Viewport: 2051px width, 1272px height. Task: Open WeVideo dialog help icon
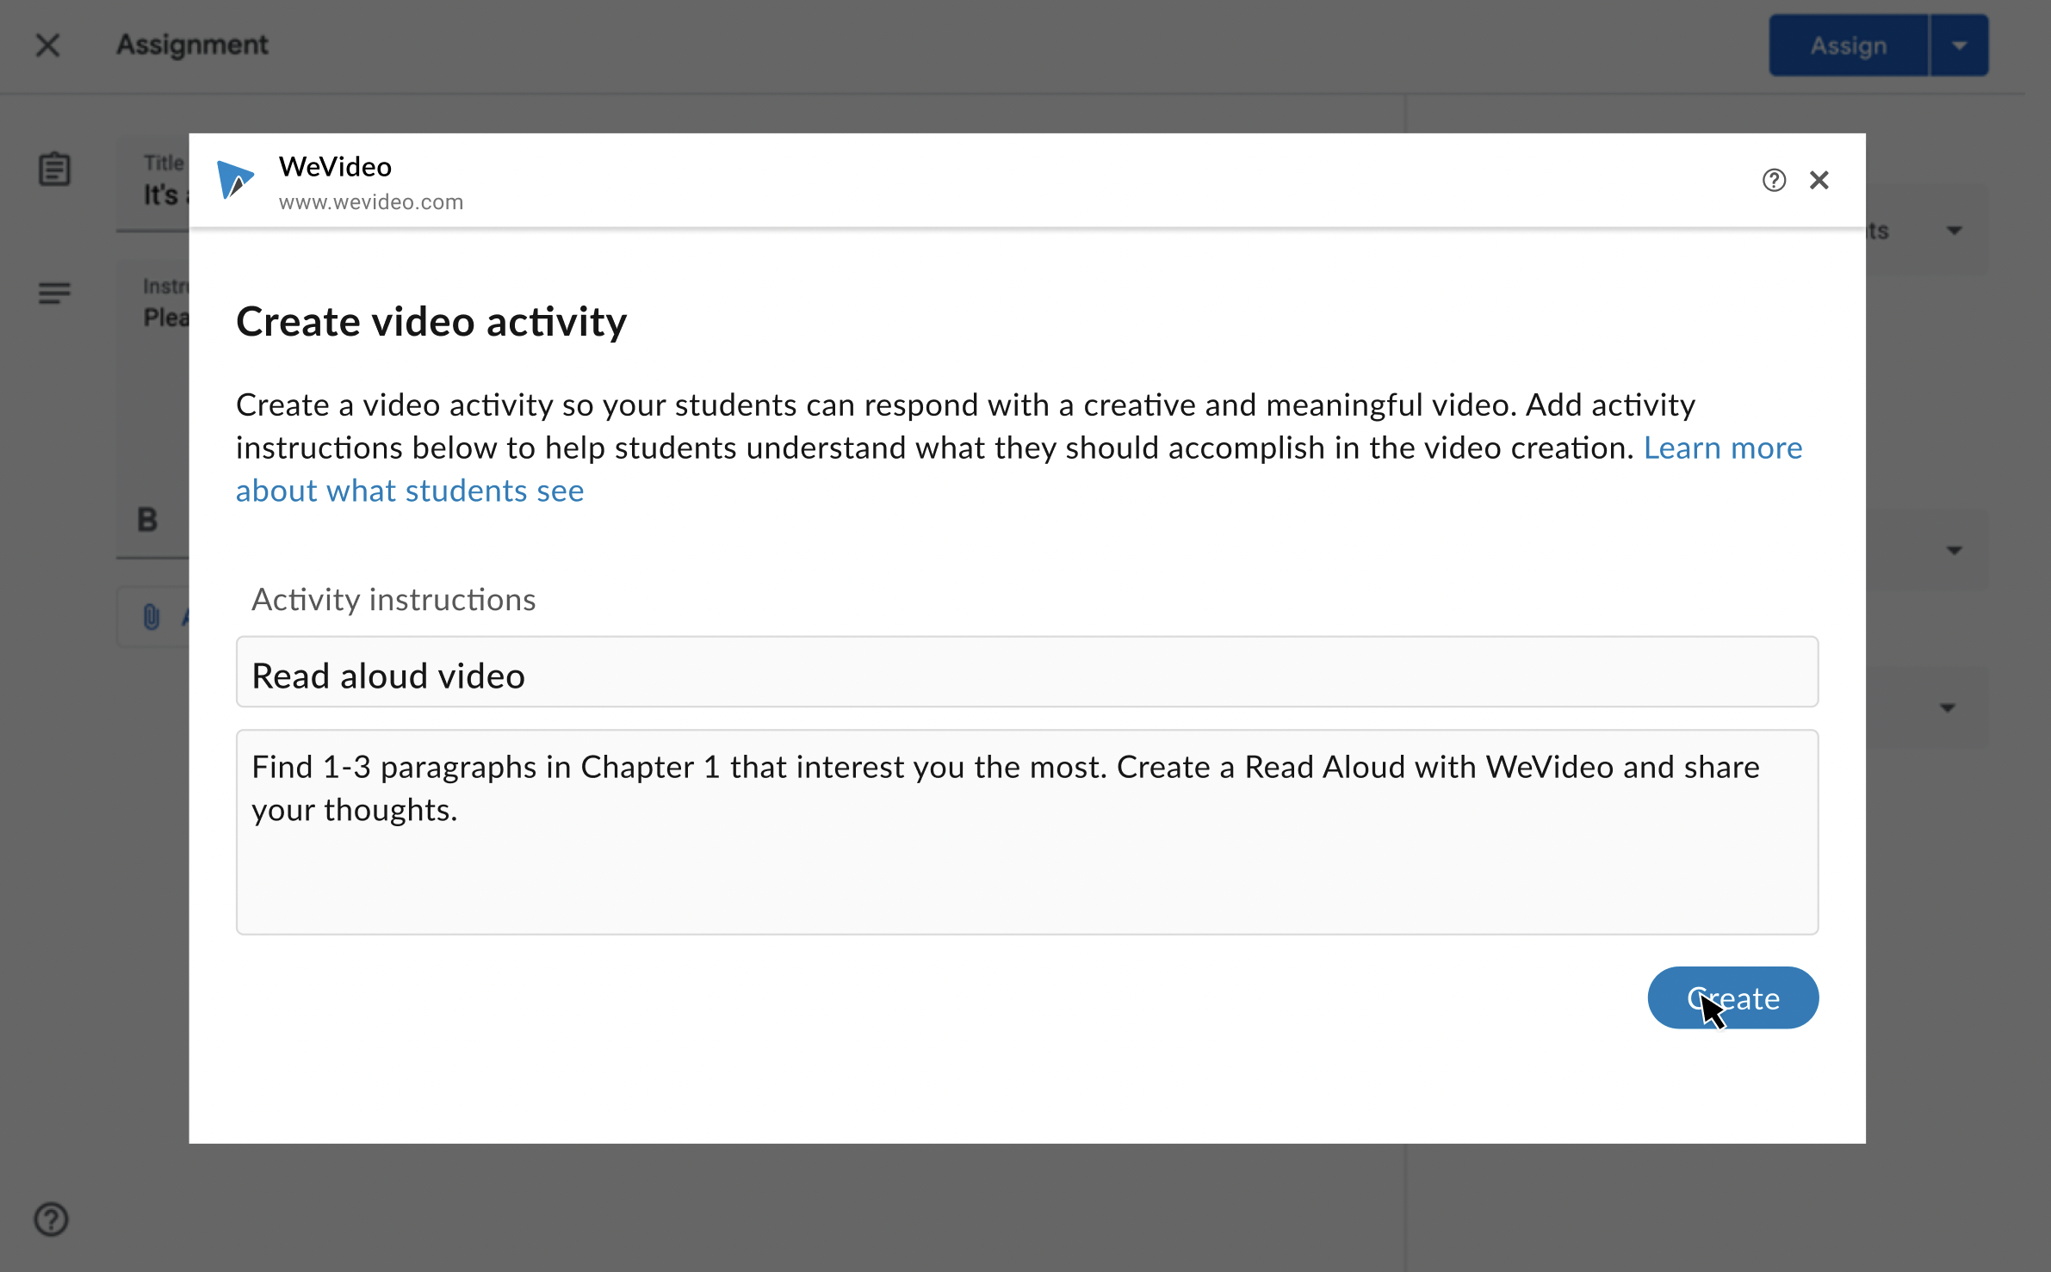(x=1773, y=180)
